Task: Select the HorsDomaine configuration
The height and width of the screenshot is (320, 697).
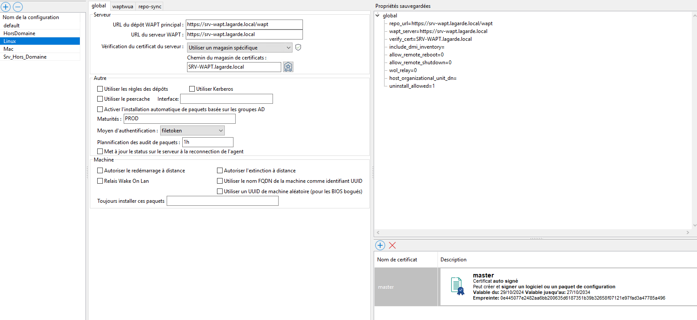Action: coord(20,33)
